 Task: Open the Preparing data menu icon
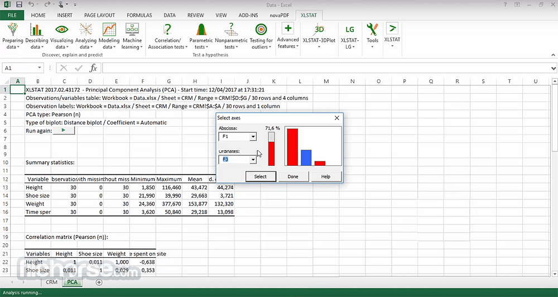coord(13,36)
